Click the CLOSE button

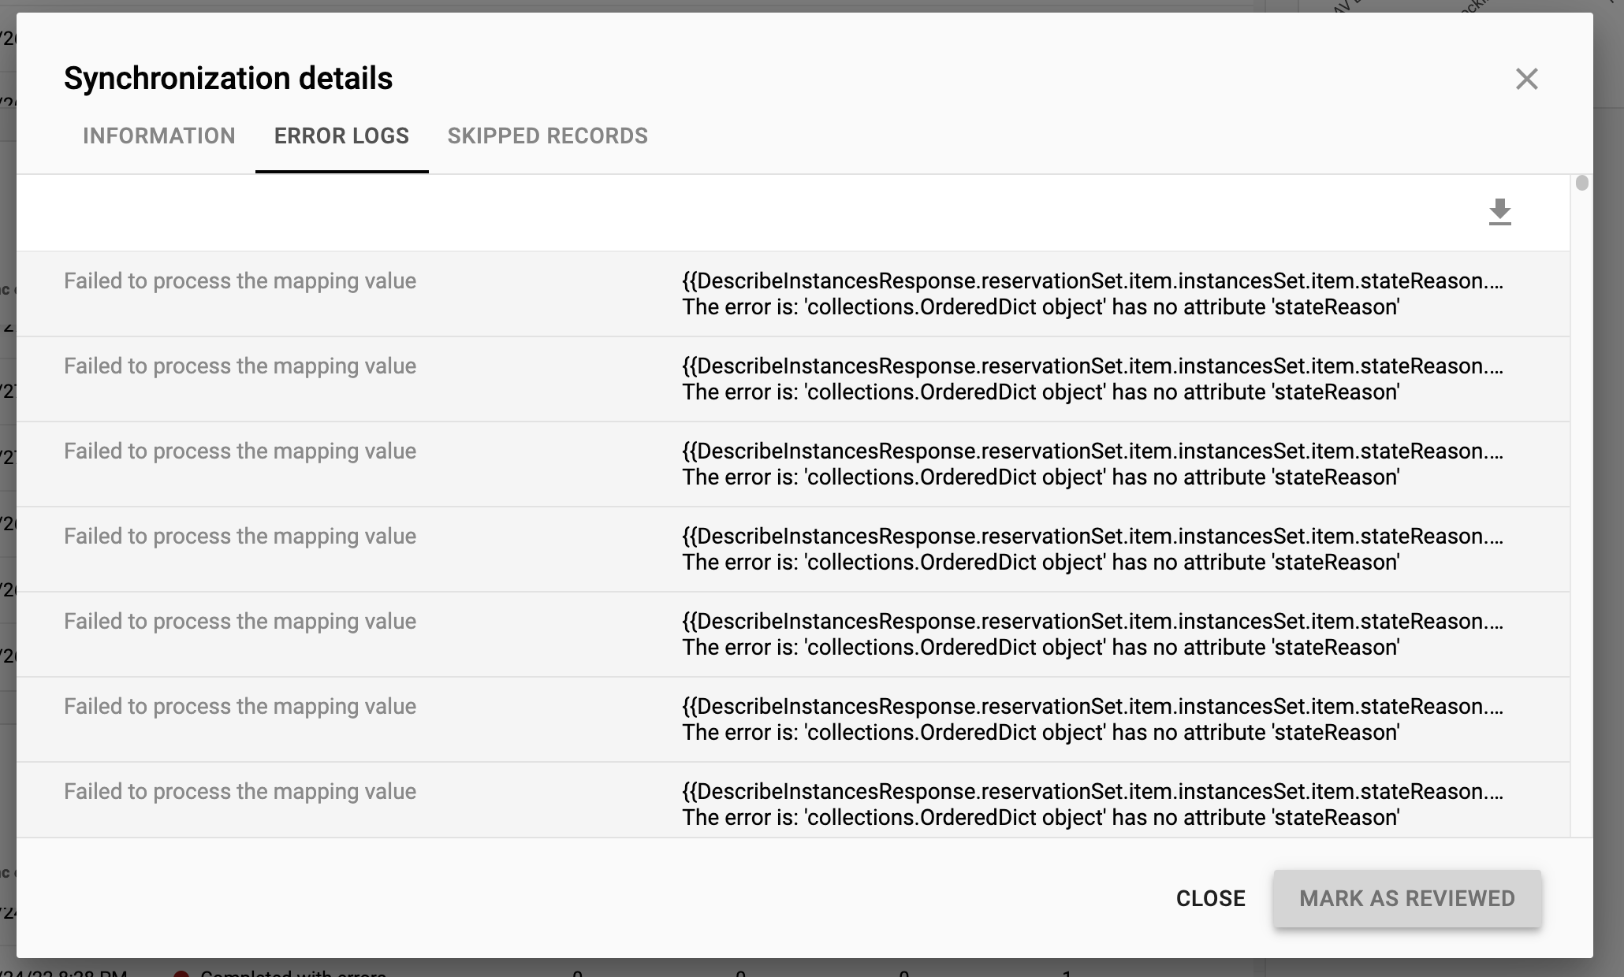pyautogui.click(x=1211, y=898)
